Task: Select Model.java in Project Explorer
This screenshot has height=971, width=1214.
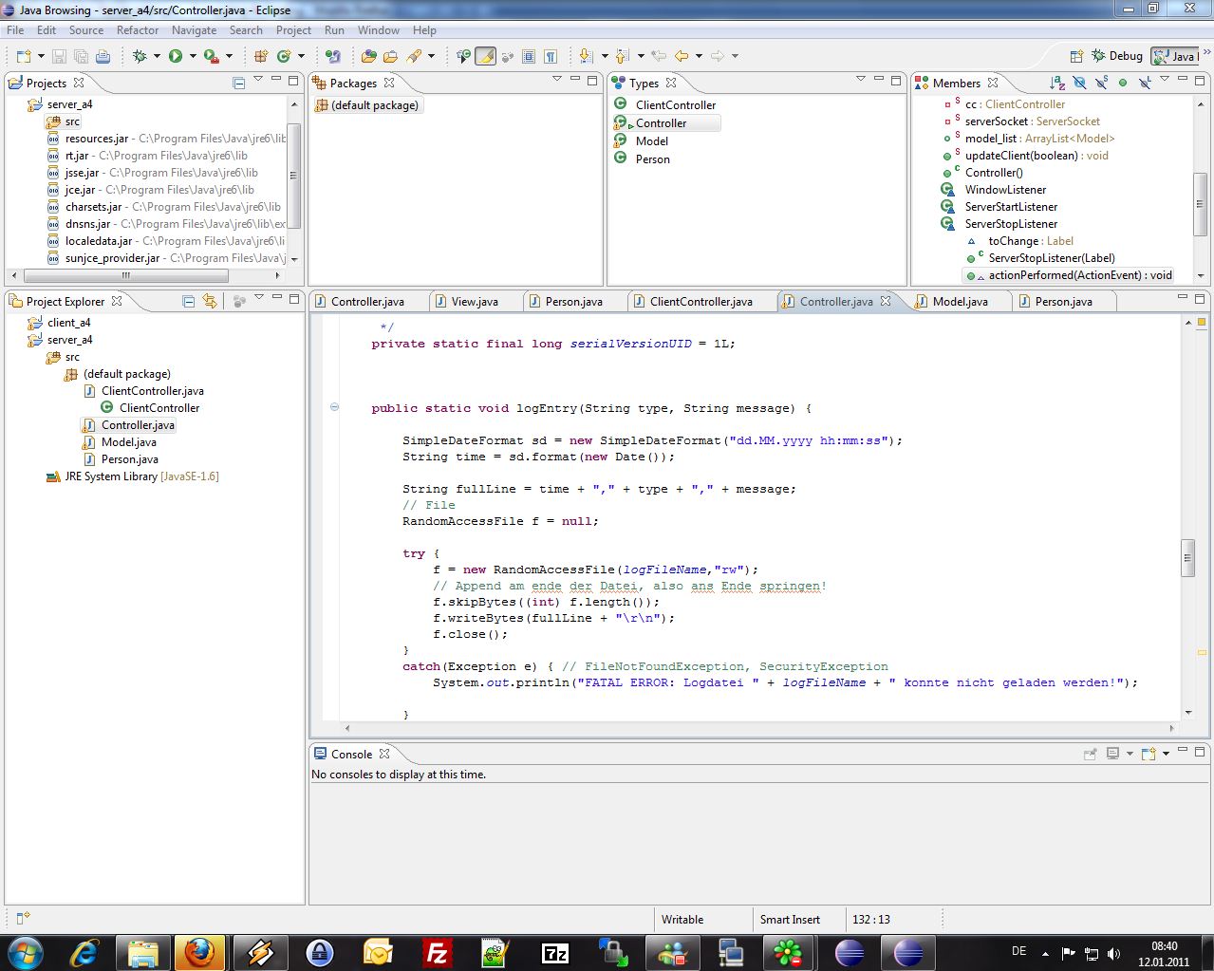Action: tap(128, 441)
